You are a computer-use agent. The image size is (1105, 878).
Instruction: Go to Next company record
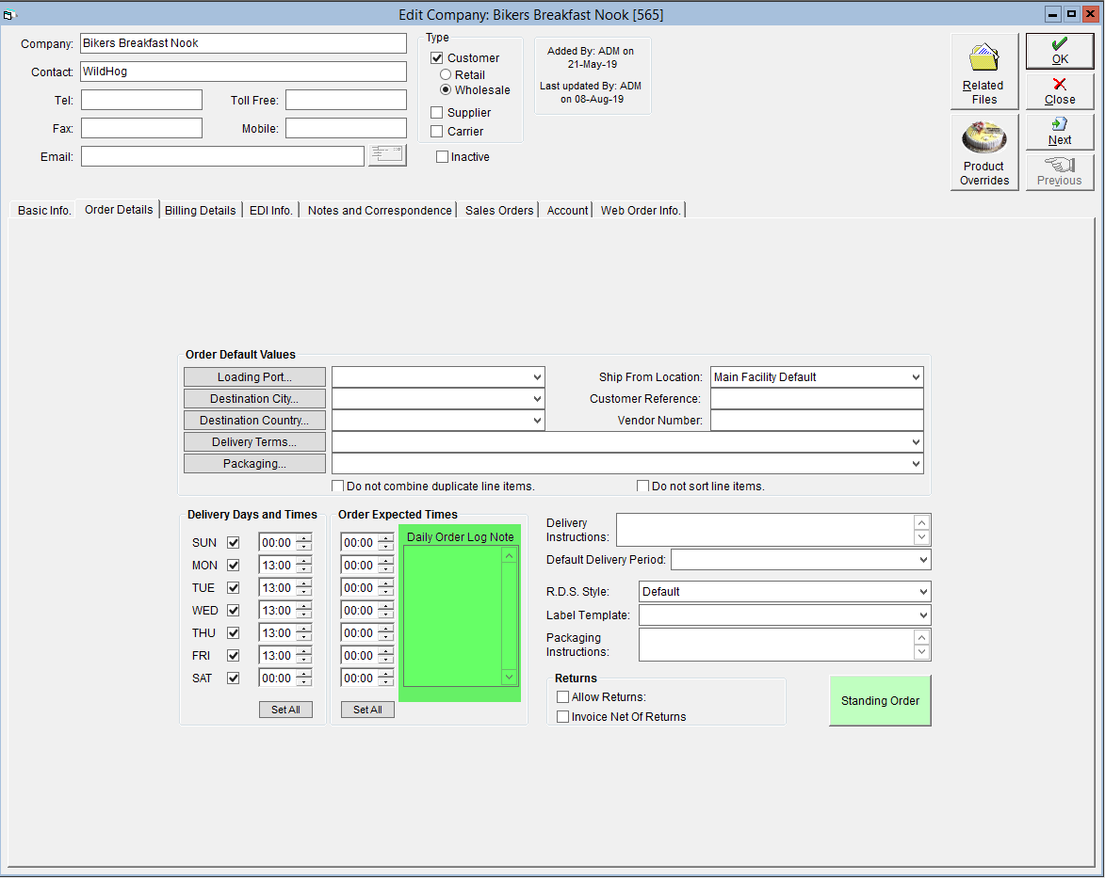click(x=1059, y=131)
